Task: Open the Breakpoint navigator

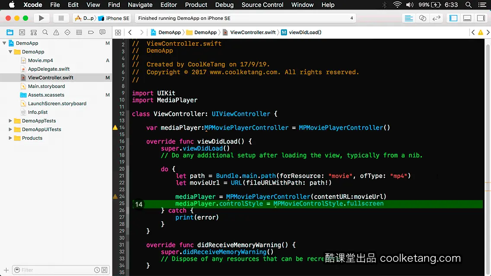Action: [91, 32]
